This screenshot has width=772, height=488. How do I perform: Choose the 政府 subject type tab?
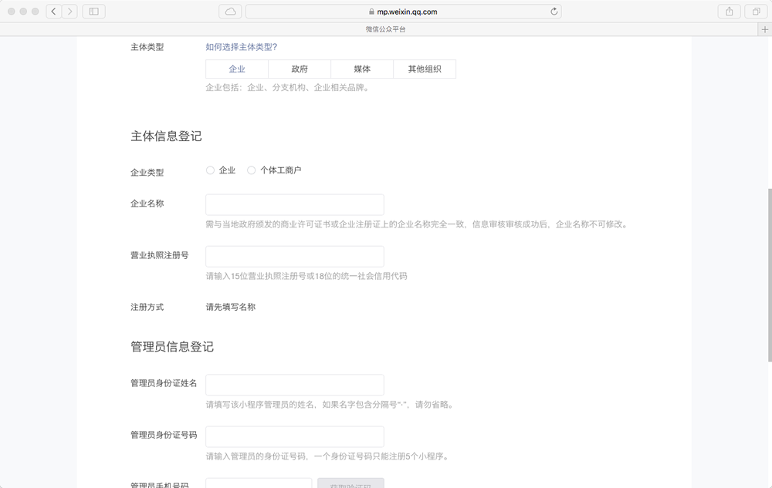[x=300, y=69]
